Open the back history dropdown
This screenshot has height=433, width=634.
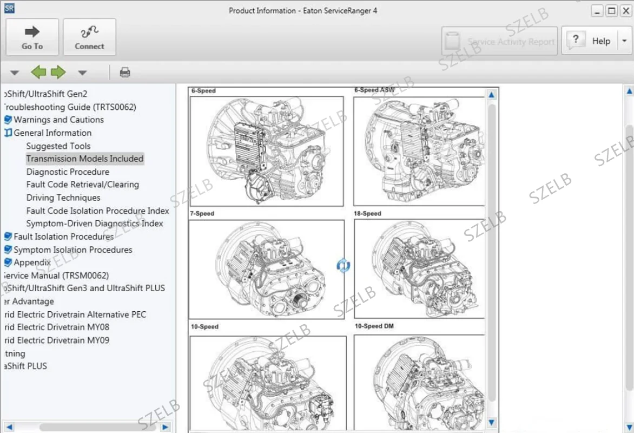coord(15,73)
